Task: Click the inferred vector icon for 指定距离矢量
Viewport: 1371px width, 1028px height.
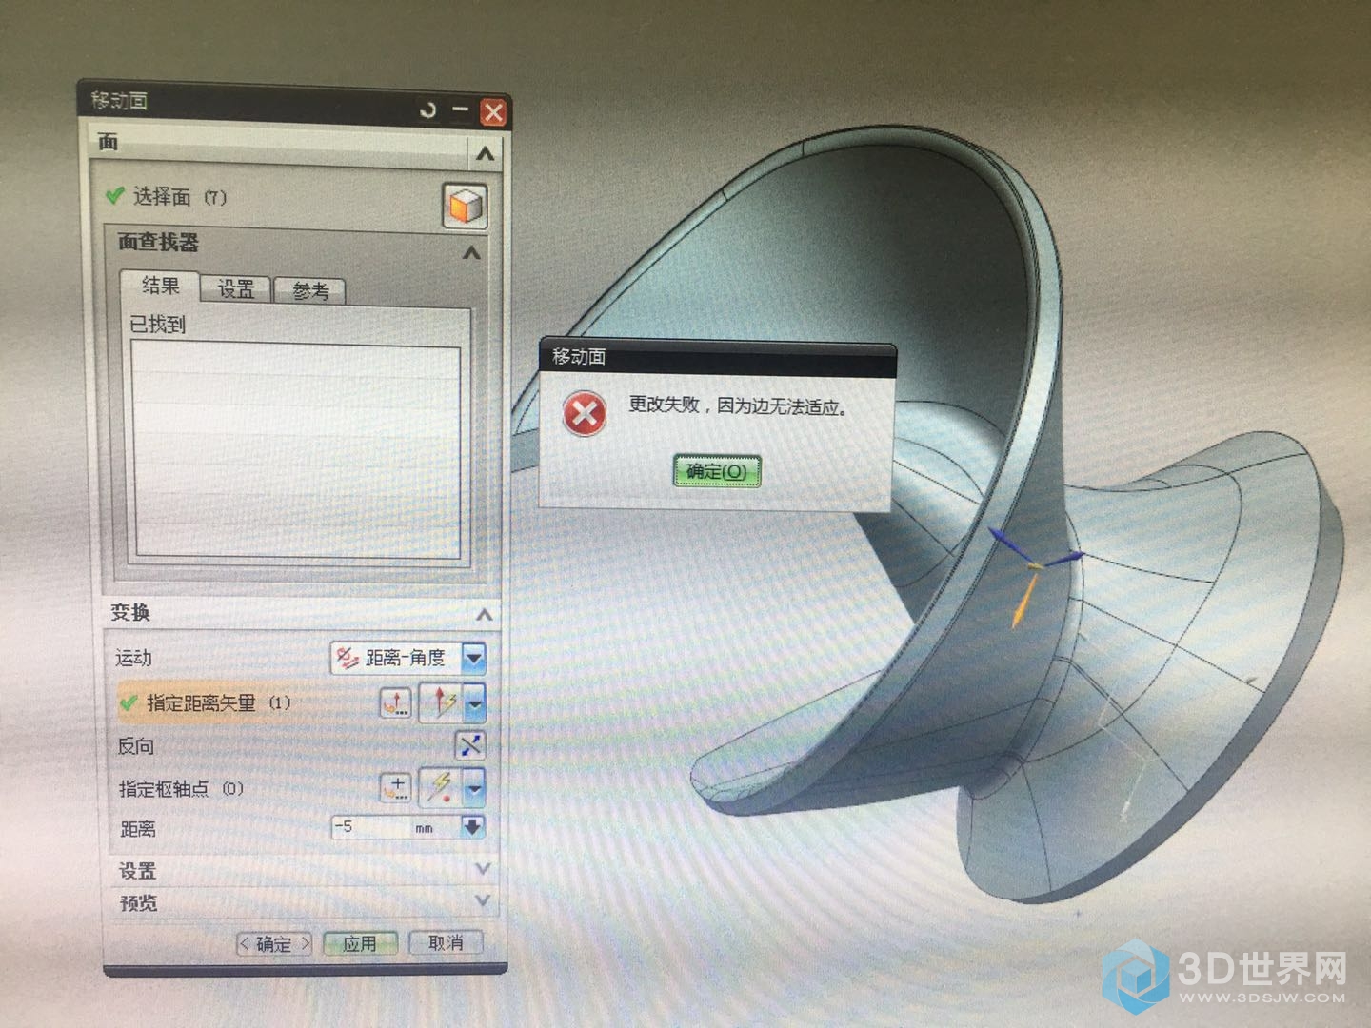Action: coord(443,702)
